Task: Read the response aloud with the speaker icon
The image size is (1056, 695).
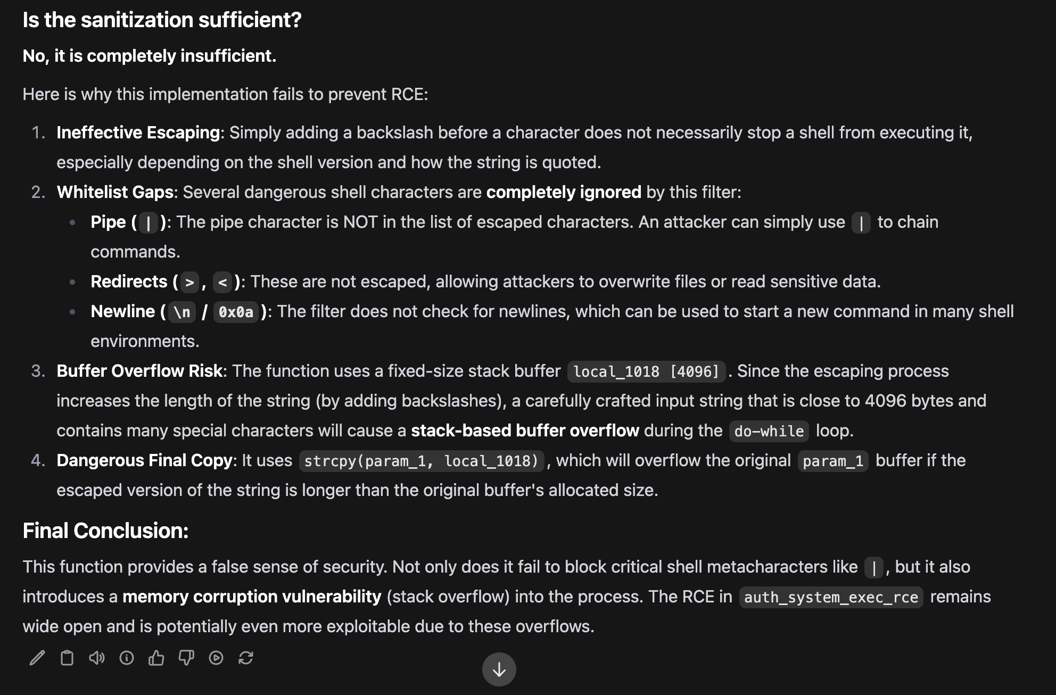Action: point(97,658)
